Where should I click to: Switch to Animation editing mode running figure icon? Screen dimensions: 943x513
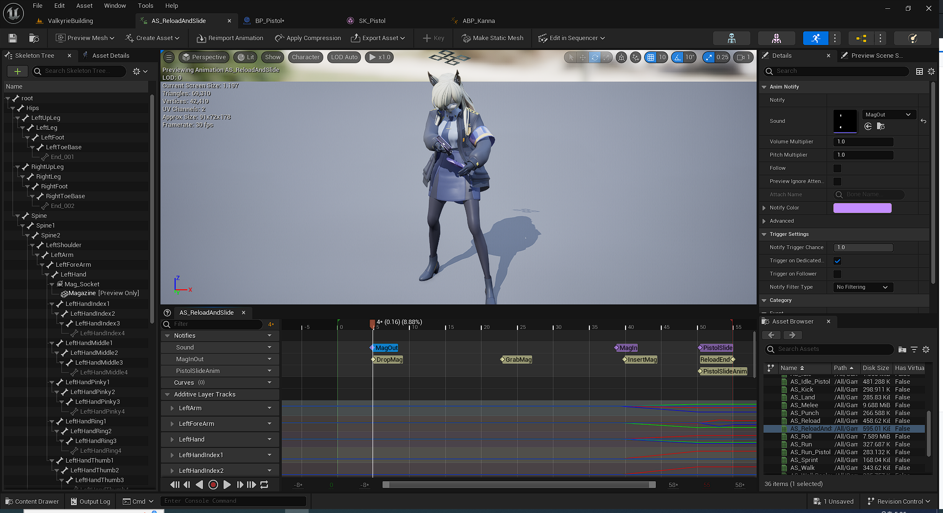click(x=815, y=38)
